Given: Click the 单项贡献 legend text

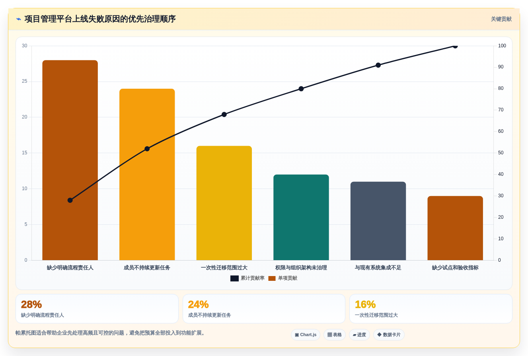Looking at the screenshot, I should pyautogui.click(x=287, y=278).
